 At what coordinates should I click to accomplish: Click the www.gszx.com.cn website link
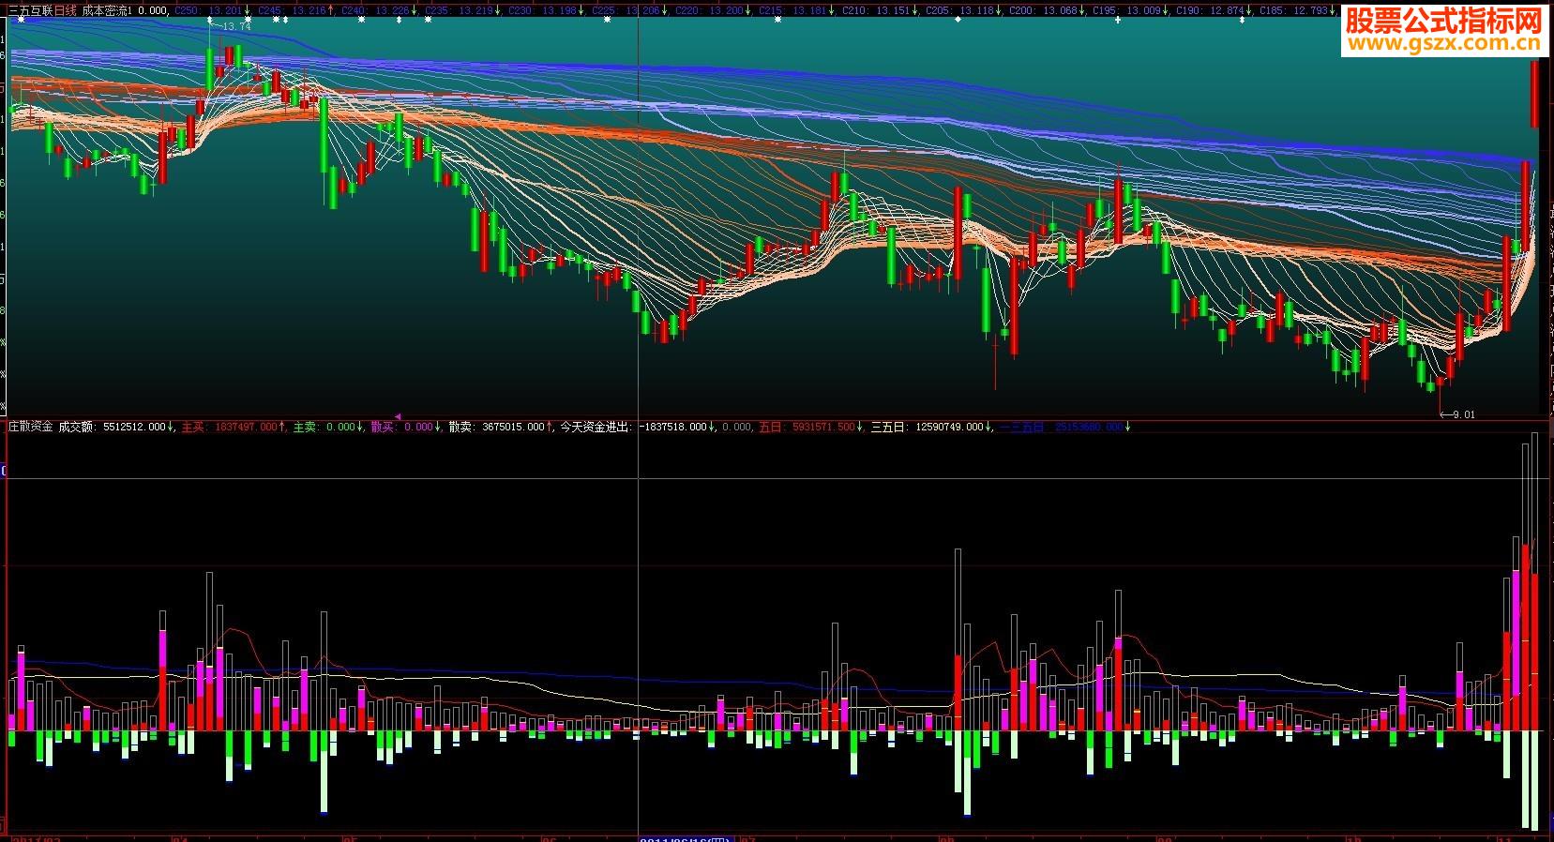point(1444,43)
